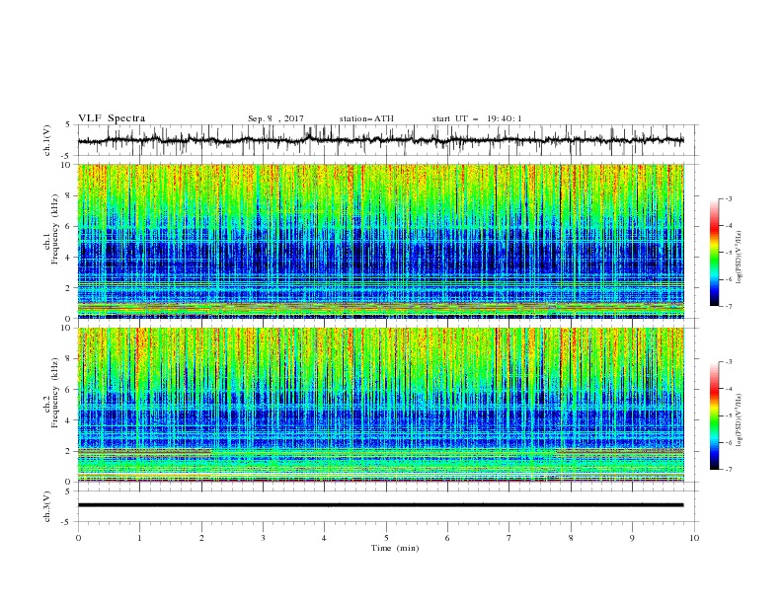This screenshot has height=604, width=782.
Task: Click the ch.1 color scale bar
Action: pos(714,252)
